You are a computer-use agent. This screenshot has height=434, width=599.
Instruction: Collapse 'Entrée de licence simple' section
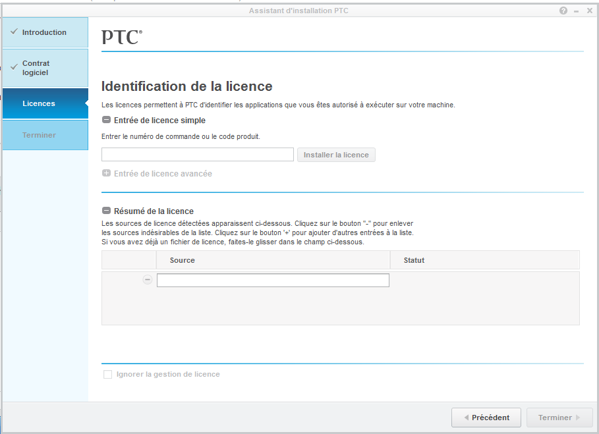pyautogui.click(x=106, y=120)
